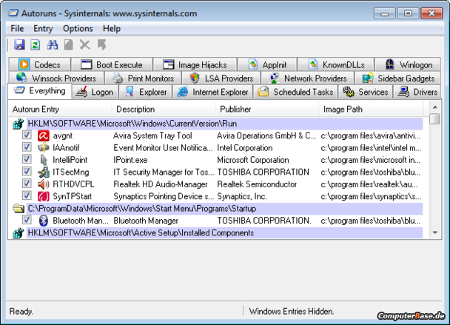Click registry icon beside Active Setup key
The image size is (450, 325).
click(18, 233)
